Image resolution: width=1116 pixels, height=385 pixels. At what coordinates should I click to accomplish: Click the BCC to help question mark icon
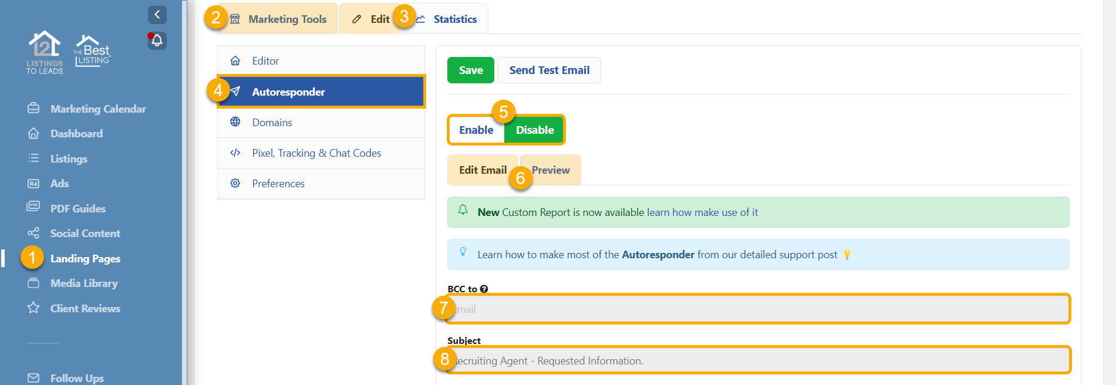pos(484,289)
